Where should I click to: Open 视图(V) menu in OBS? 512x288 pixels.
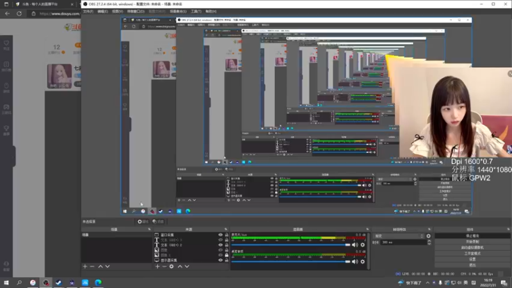click(118, 12)
